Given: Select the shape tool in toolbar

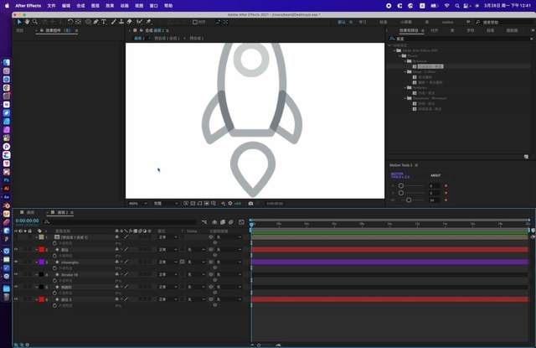Looking at the screenshot, I should click(88, 22).
